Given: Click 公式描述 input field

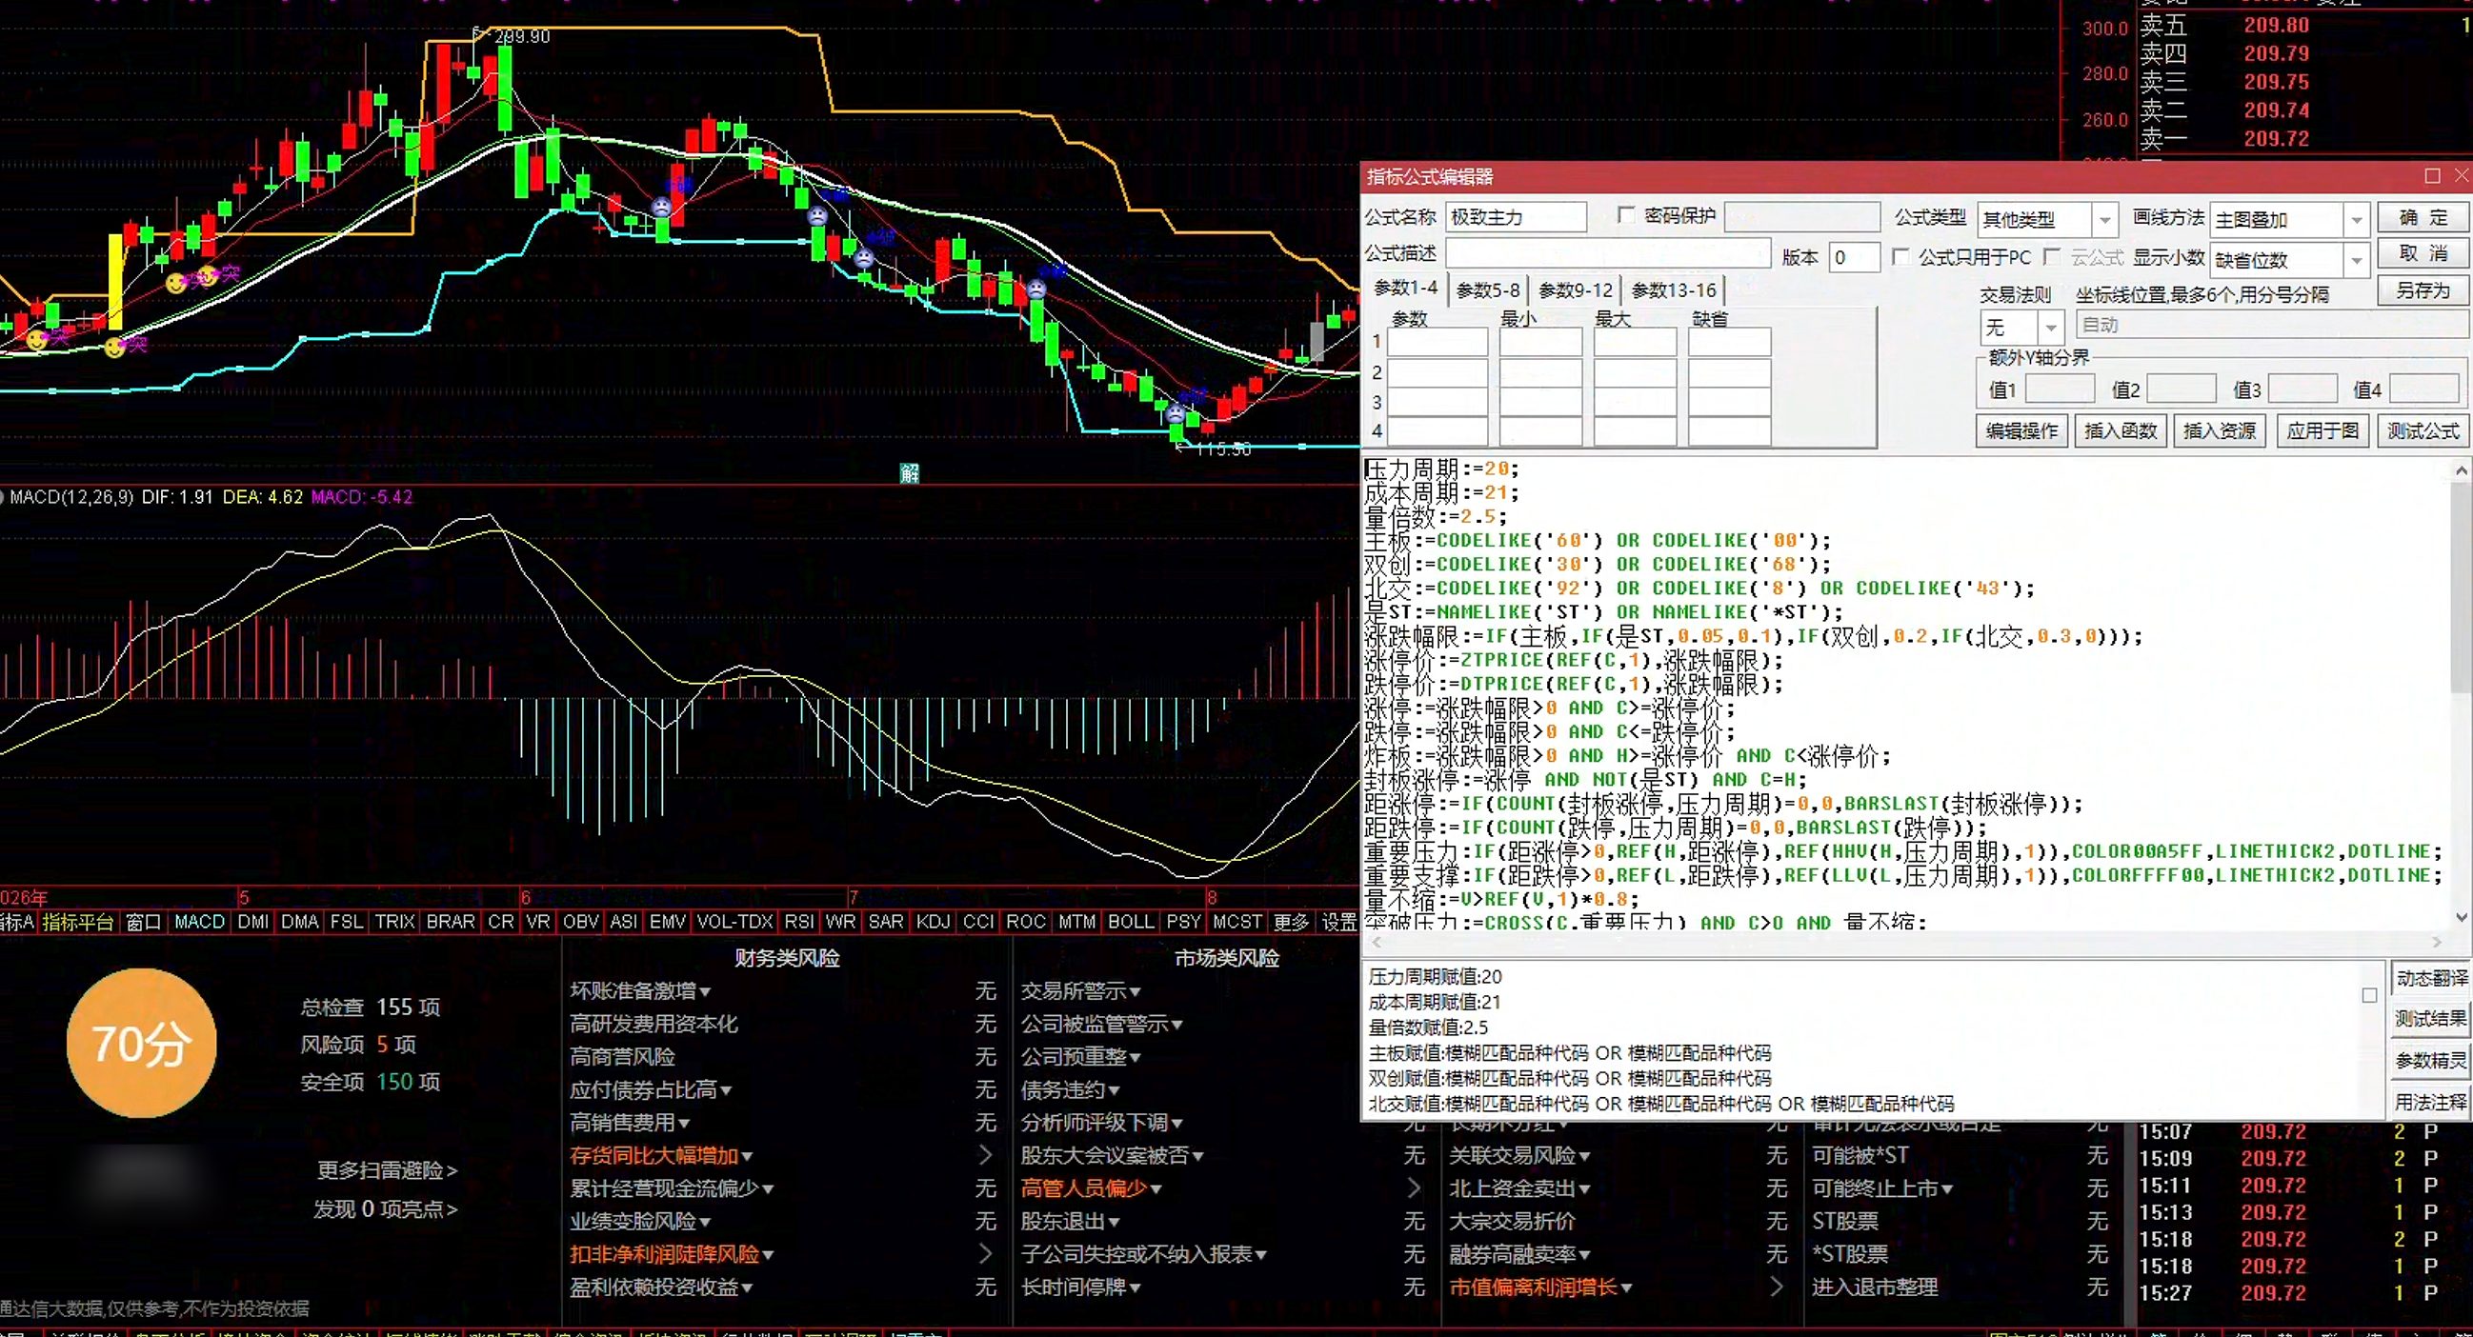Looking at the screenshot, I should 1608,254.
